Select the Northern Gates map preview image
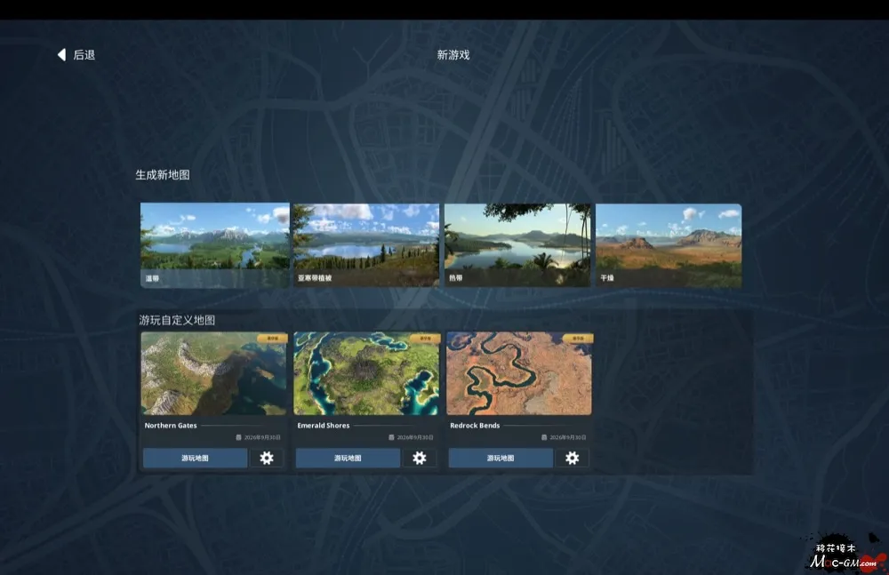The height and width of the screenshot is (575, 889). point(214,373)
